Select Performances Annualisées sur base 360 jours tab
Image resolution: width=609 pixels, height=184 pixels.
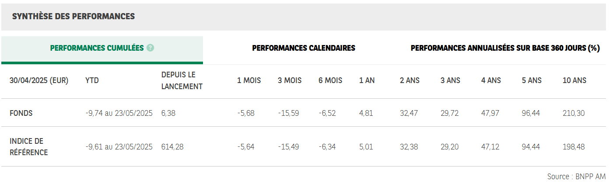tap(505, 48)
